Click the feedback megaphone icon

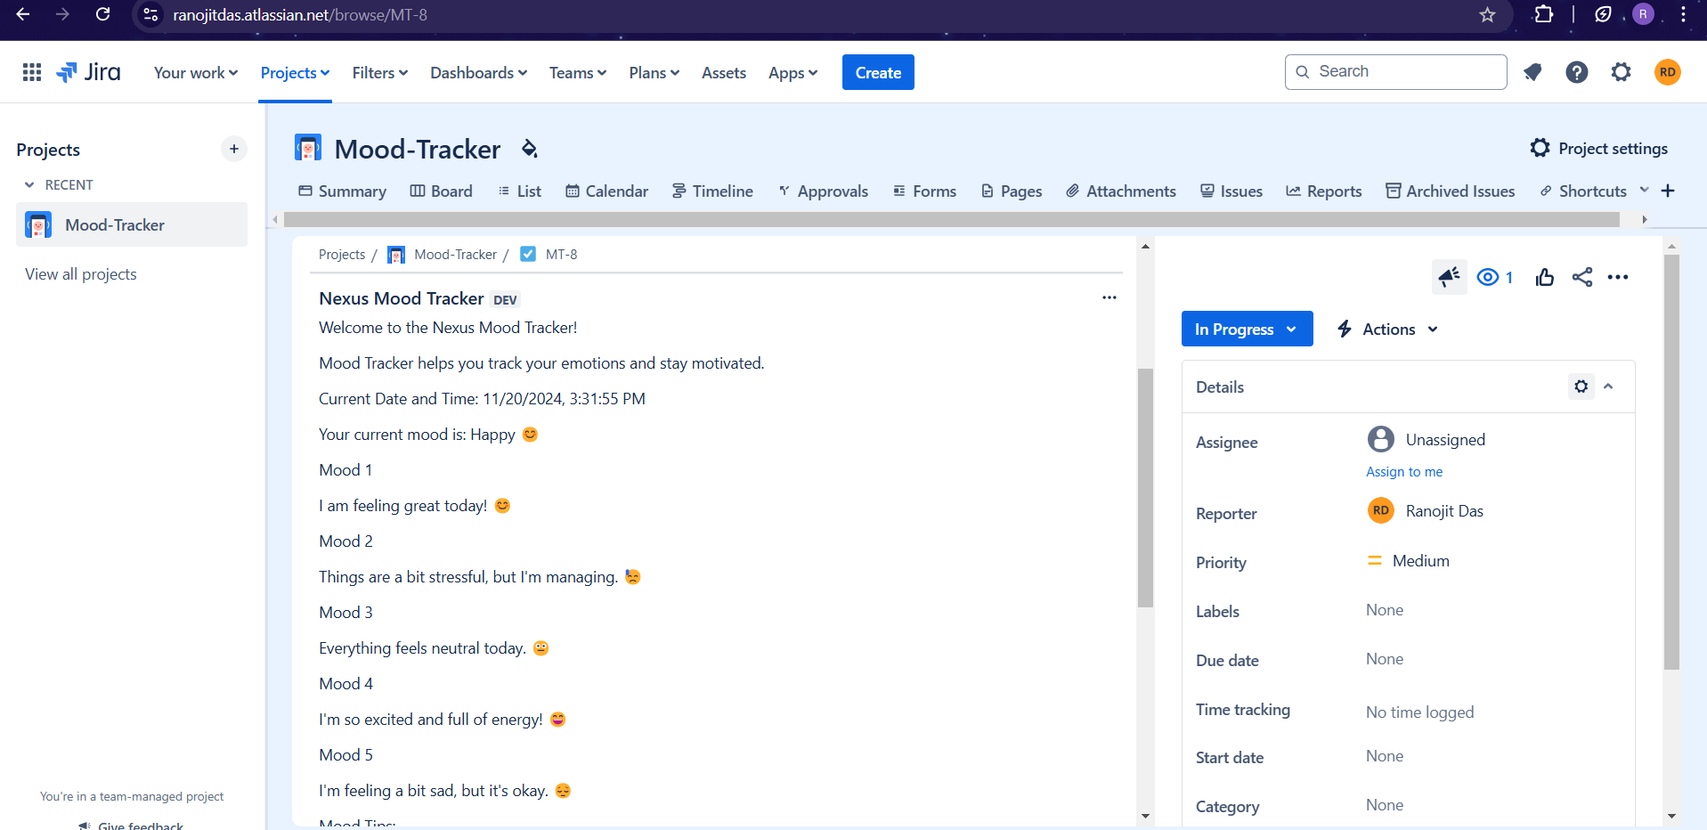point(1449,276)
